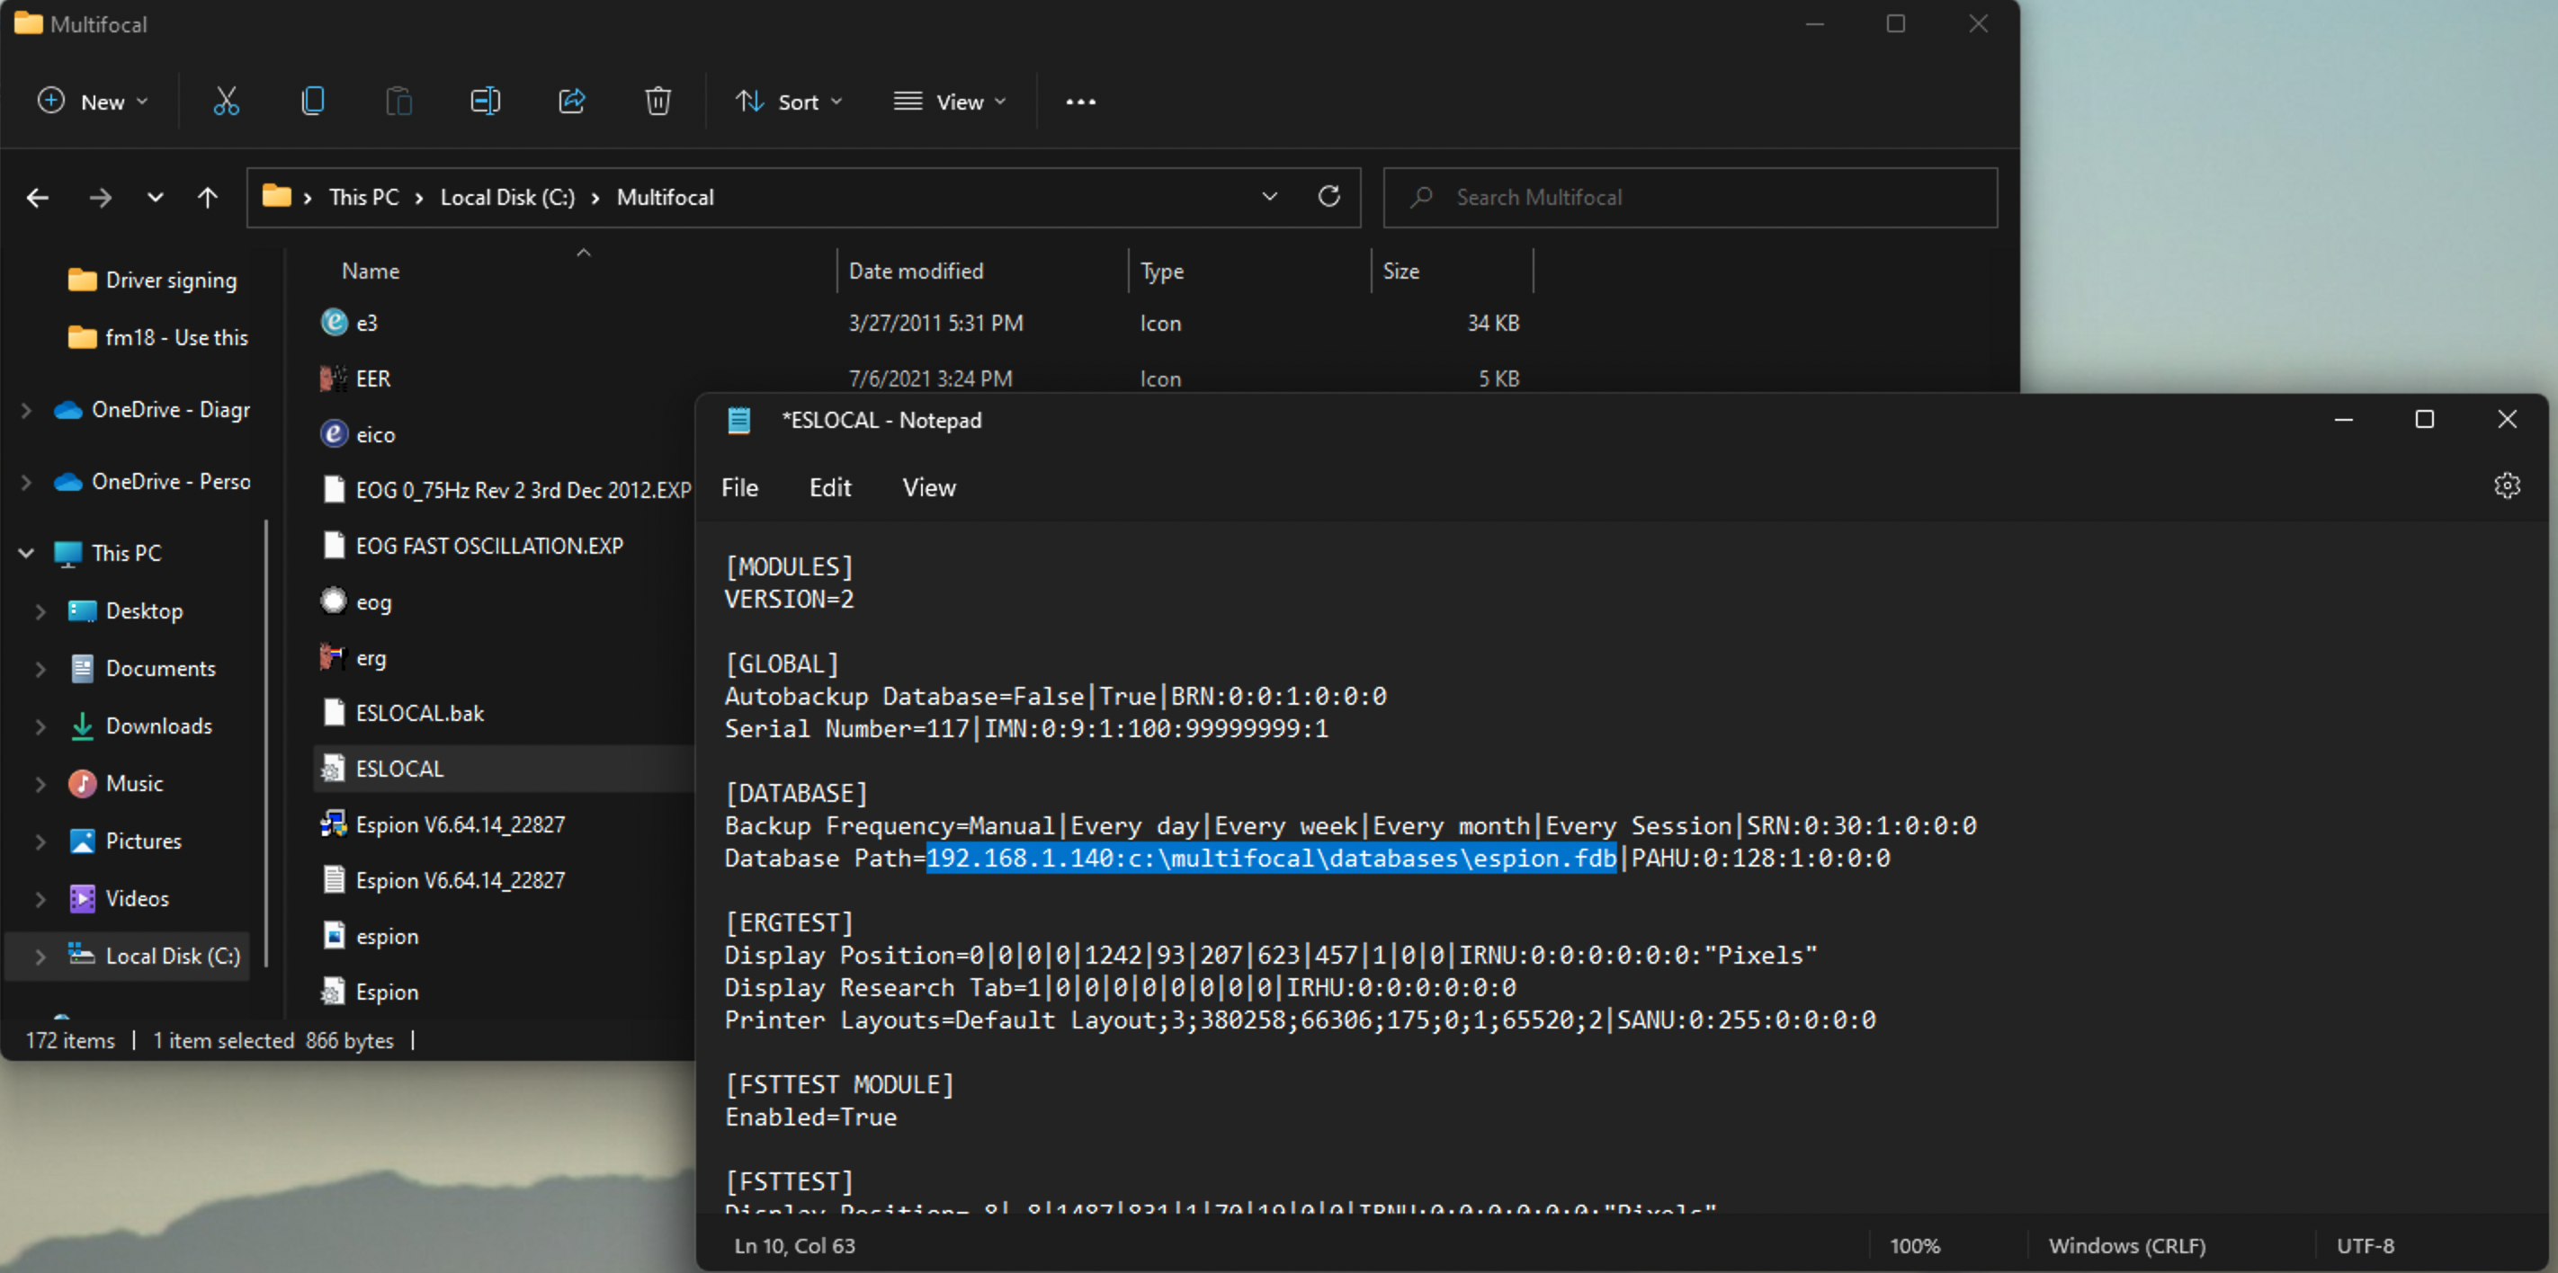2558x1273 pixels.
Task: Click inside the Search Multifocal field
Action: click(x=1690, y=198)
